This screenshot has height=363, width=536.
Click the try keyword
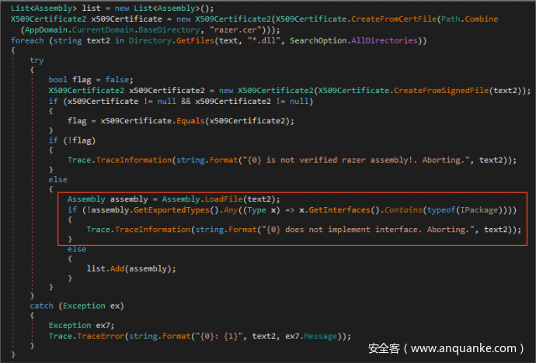37,60
